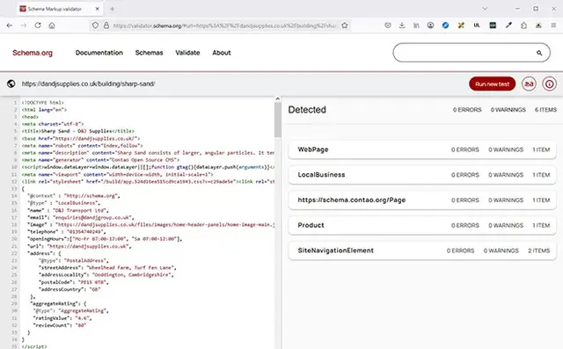Image resolution: width=563 pixels, height=349 pixels.
Task: Click the code pane scroll up arrow
Action: pyautogui.click(x=278, y=98)
